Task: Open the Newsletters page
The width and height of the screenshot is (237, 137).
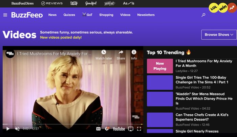Action: 146,15
